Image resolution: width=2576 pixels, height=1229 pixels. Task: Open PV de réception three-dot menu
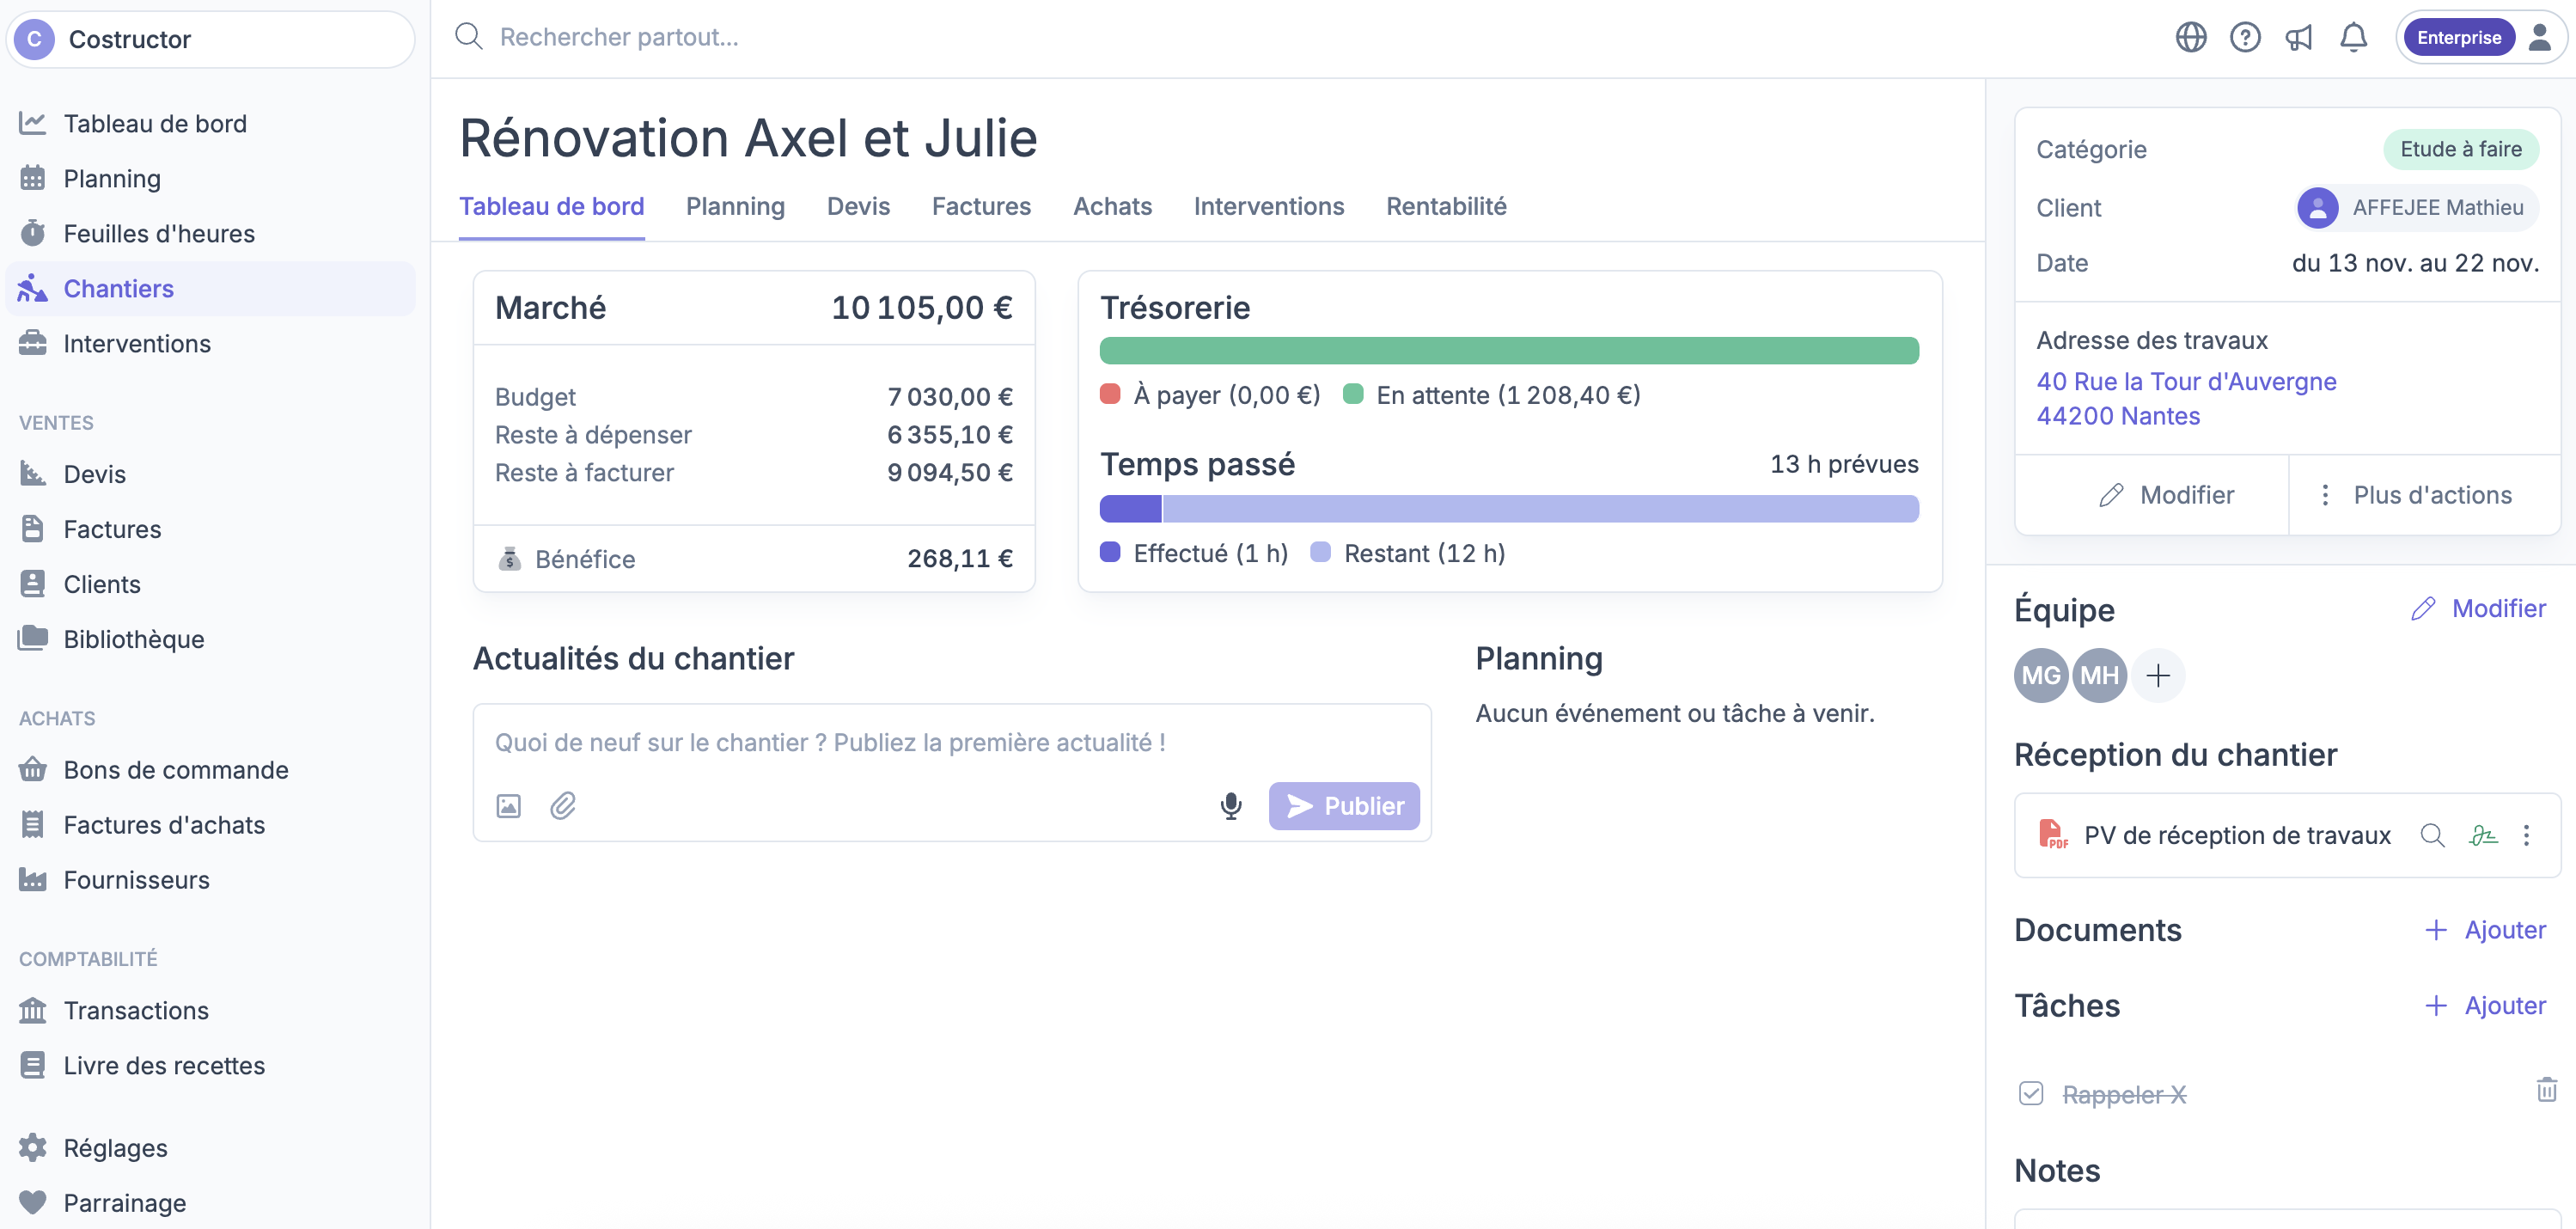[2526, 835]
